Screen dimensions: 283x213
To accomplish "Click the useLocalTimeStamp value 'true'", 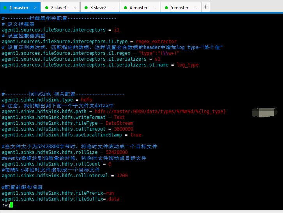I will click(136, 135).
